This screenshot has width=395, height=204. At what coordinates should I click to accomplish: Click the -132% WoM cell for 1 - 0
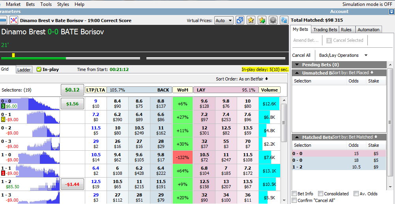[x=183, y=157]
